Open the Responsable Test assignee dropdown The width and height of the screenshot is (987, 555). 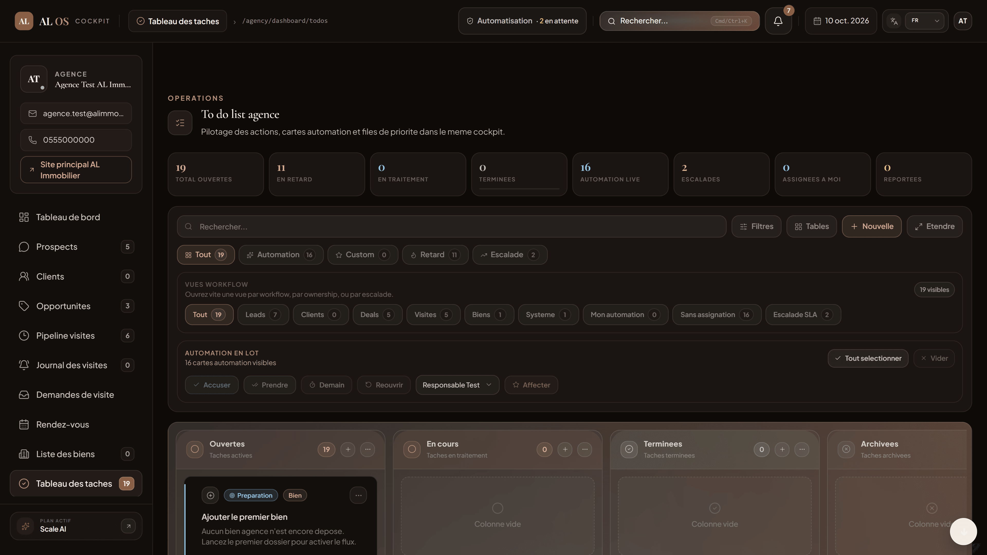[457, 385]
